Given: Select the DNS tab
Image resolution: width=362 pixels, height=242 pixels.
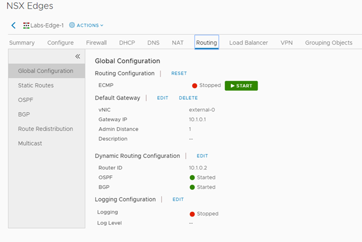Looking at the screenshot, I should coord(153,43).
